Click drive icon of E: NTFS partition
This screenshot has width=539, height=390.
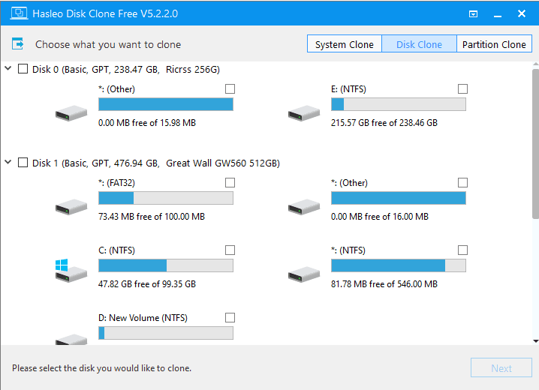click(x=304, y=113)
